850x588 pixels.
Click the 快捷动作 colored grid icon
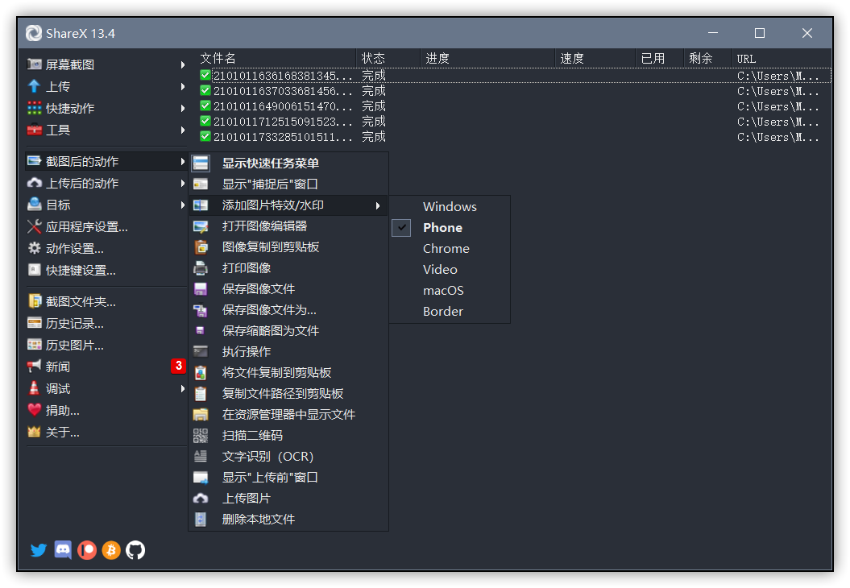(34, 108)
